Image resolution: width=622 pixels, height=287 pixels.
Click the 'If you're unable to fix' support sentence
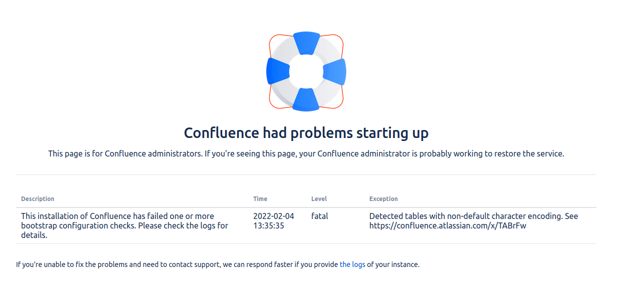[x=218, y=264]
